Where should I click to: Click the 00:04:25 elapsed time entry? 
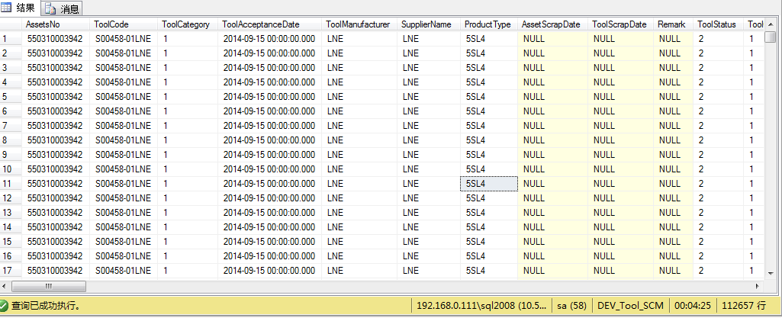coord(693,305)
